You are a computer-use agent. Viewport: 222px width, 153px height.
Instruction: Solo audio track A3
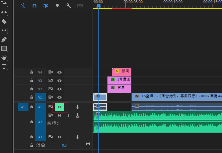click(x=68, y=137)
